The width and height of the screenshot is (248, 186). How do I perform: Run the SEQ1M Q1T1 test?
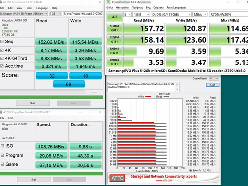(x=114, y=39)
